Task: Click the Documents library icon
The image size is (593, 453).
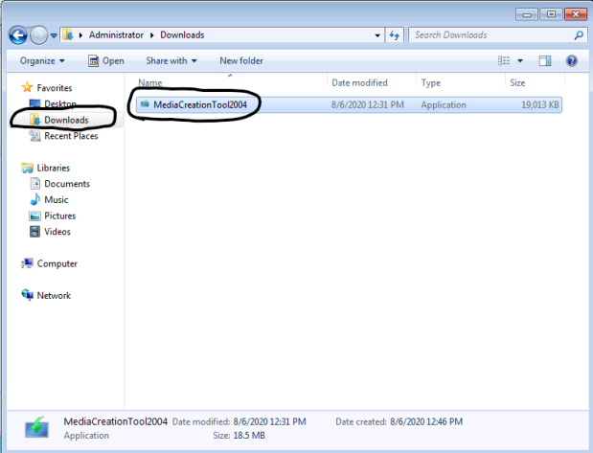Action: (34, 183)
